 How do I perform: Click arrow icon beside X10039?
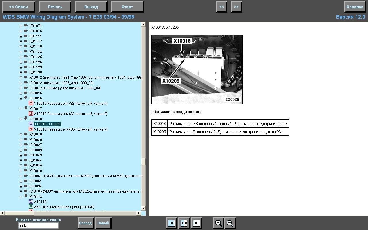[x=26, y=150]
